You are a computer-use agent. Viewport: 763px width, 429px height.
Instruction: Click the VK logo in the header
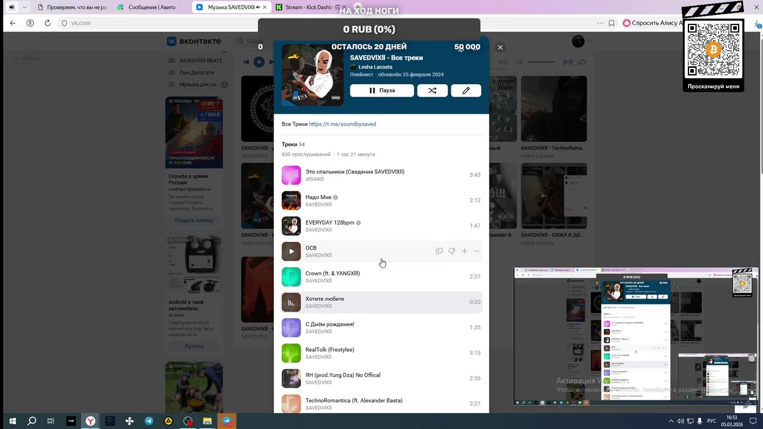(x=194, y=41)
